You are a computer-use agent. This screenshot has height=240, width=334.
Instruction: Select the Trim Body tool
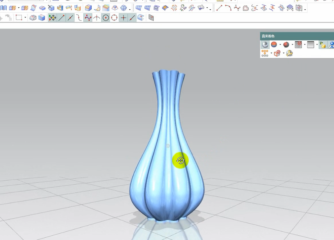coord(13,8)
